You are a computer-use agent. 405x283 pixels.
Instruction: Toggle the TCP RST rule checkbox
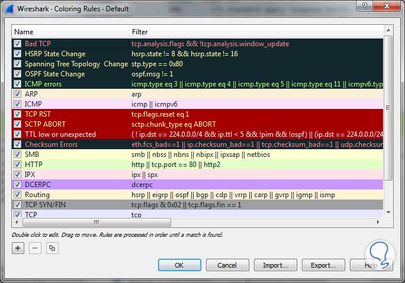[17, 114]
